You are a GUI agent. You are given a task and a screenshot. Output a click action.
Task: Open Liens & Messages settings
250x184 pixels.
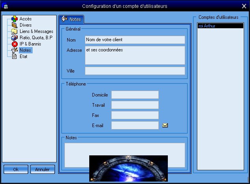tap(36, 31)
